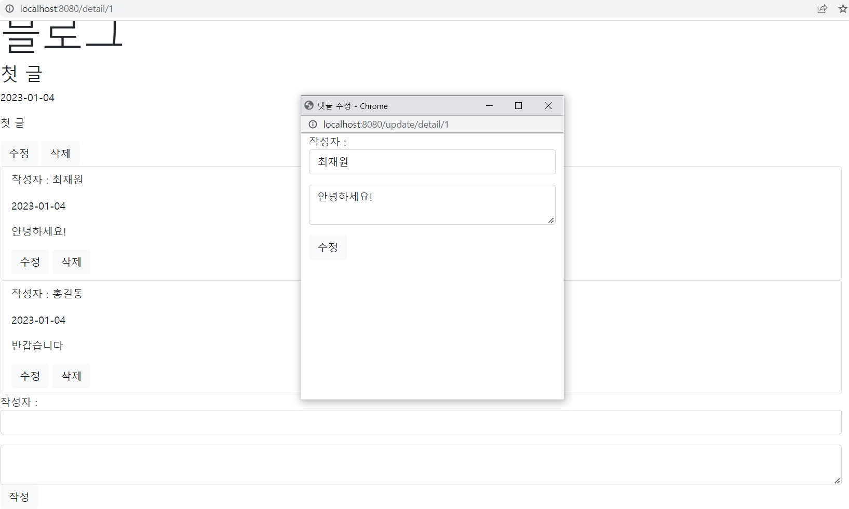Click the info icon in the popup's address bar
The height and width of the screenshot is (509, 849).
313,125
